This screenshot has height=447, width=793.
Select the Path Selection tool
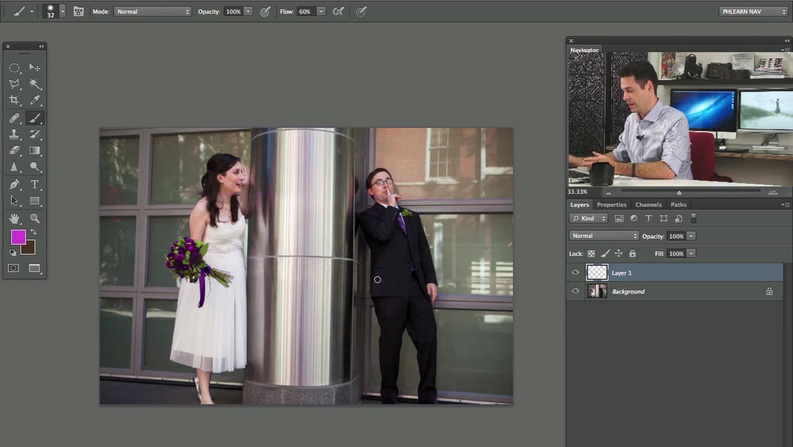tap(14, 201)
